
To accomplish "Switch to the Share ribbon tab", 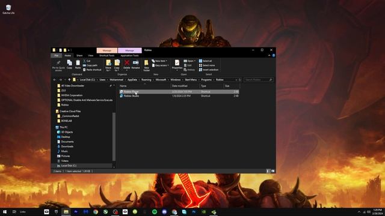I will 79,56.
